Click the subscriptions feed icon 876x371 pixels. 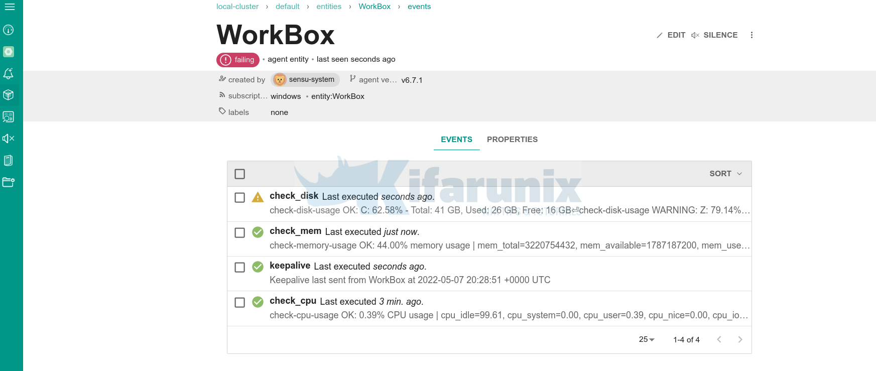point(222,95)
